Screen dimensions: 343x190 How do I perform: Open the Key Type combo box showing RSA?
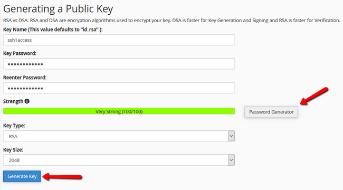[x=119, y=136]
